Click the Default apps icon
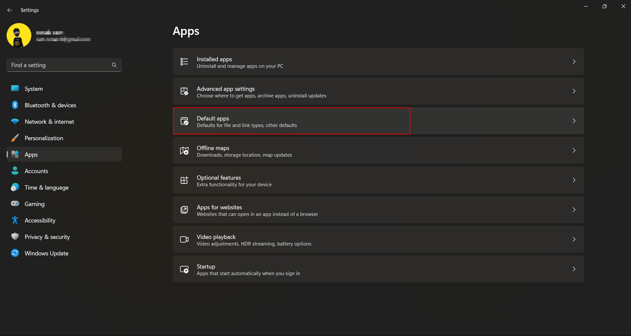 point(184,121)
